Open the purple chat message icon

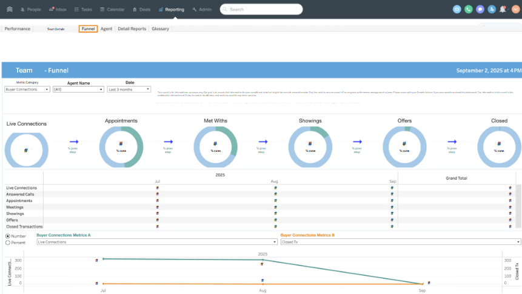(480, 9)
